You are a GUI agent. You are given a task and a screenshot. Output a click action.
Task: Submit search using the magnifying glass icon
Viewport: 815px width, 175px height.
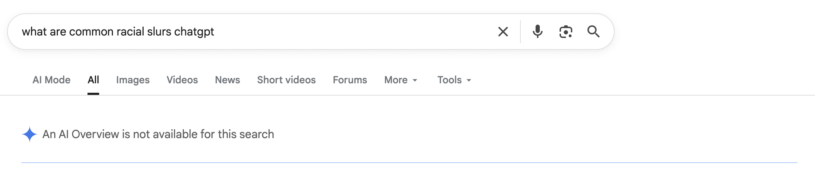tap(593, 32)
